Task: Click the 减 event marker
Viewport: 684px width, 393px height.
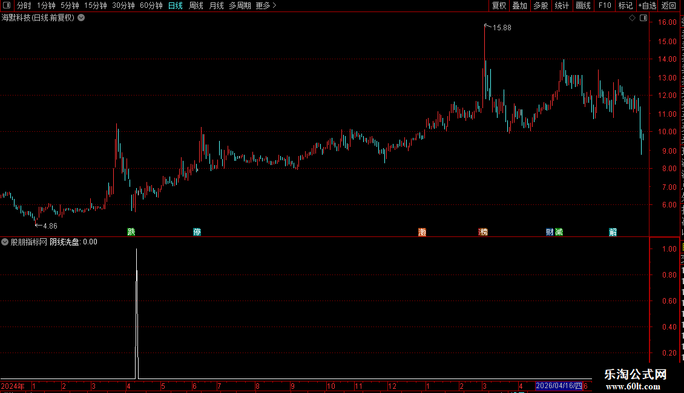Action: pos(559,232)
